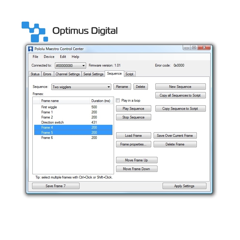Open the Connected to device dropdown
This screenshot has height=240, width=240.
(x=70, y=65)
